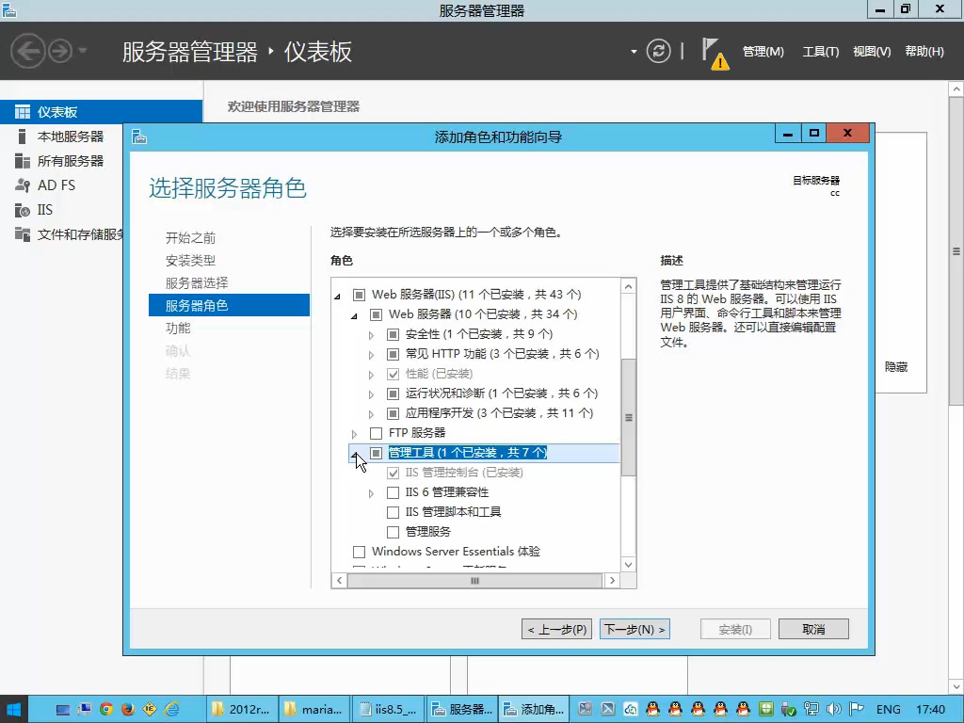The image size is (964, 723).
Task: Open the notifications flag with warning
Action: 715,54
